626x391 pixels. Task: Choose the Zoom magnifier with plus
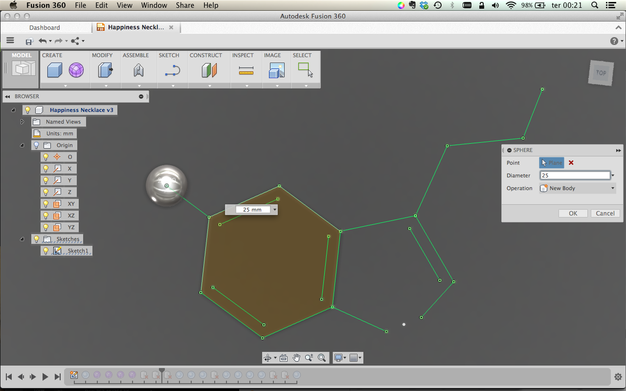pos(309,358)
